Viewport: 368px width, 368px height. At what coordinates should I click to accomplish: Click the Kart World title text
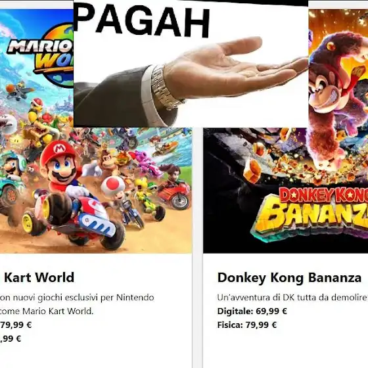pyautogui.click(x=39, y=277)
